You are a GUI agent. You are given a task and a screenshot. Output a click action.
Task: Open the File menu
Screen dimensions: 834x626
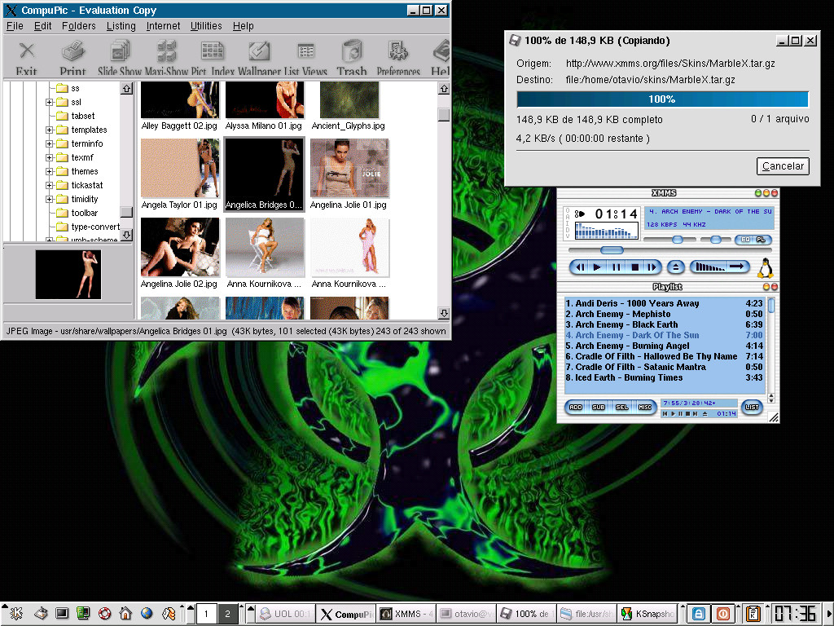click(15, 25)
